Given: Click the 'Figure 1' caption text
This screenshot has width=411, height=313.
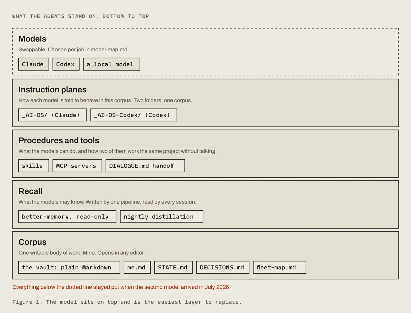Looking at the screenshot, I should (x=127, y=302).
